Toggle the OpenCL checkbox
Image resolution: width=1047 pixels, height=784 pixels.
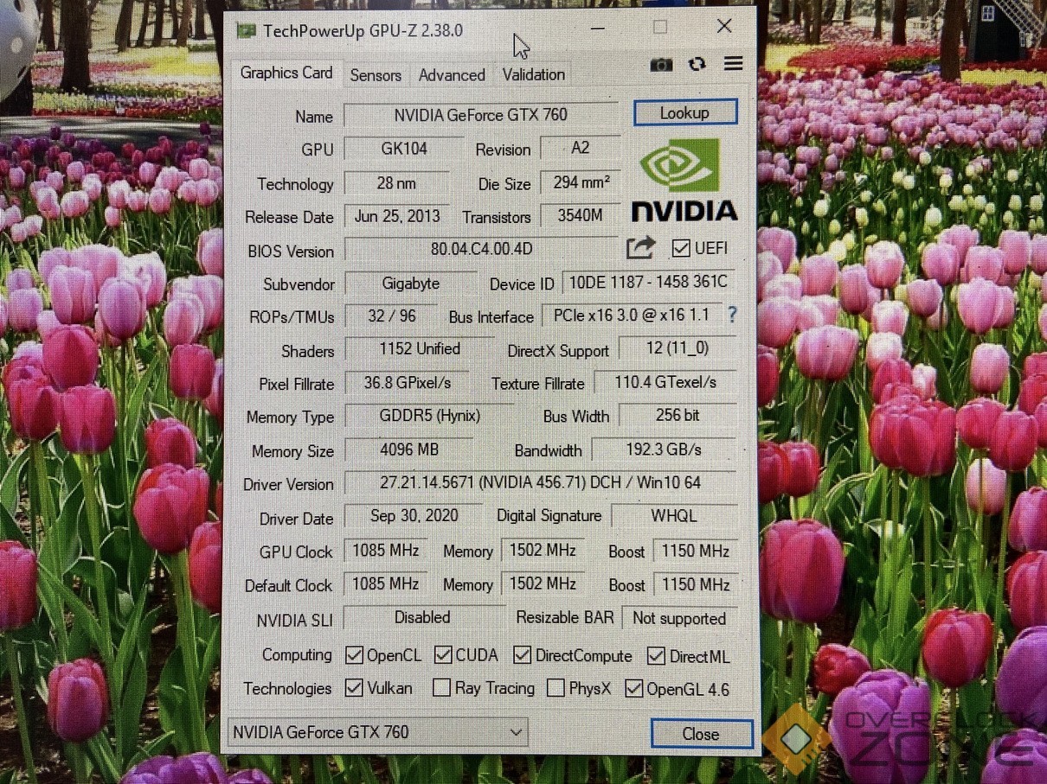[x=354, y=655]
